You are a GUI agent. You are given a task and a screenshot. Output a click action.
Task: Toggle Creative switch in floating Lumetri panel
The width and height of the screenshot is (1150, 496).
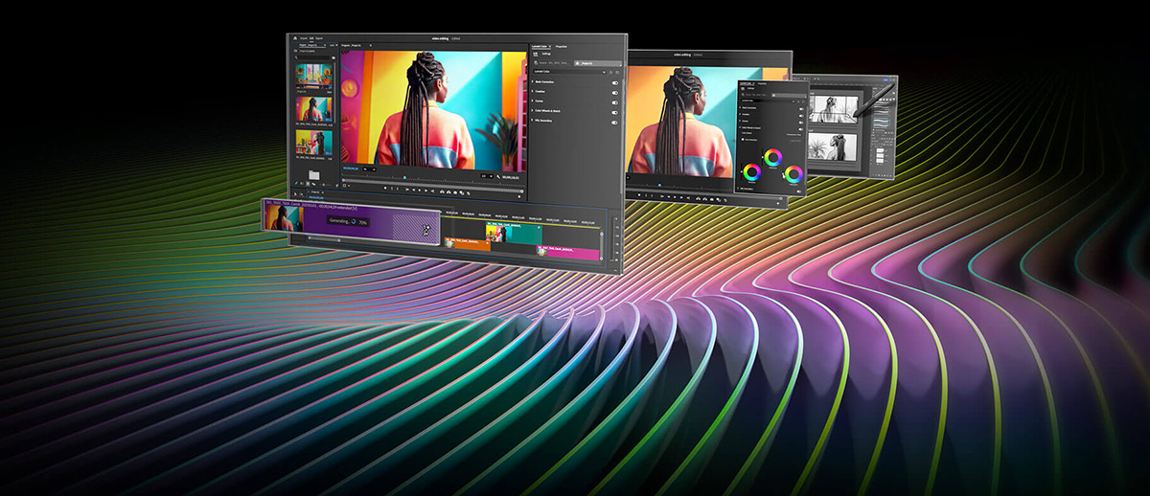[x=801, y=116]
